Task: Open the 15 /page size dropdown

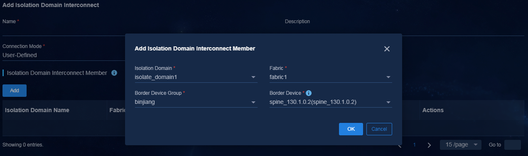Action: pyautogui.click(x=461, y=145)
